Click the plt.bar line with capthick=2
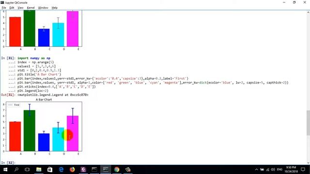The width and height of the screenshot is (310, 174). coord(153,83)
